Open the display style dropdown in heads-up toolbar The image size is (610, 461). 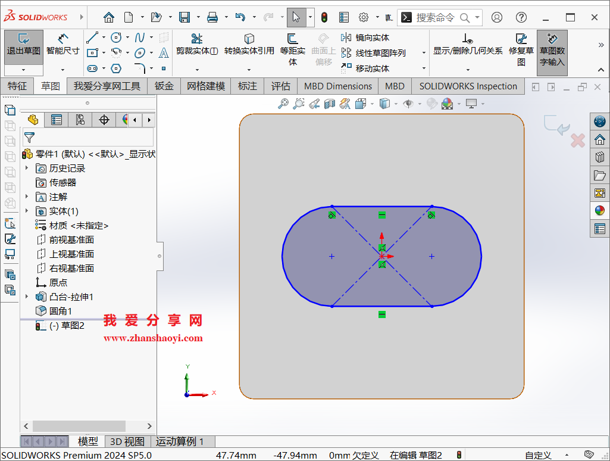pos(396,104)
